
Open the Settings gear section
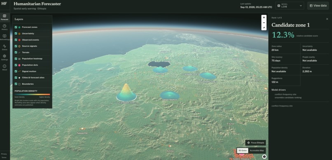coord(5,57)
